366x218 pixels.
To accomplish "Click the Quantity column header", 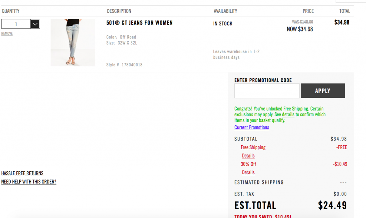I will (x=10, y=11).
